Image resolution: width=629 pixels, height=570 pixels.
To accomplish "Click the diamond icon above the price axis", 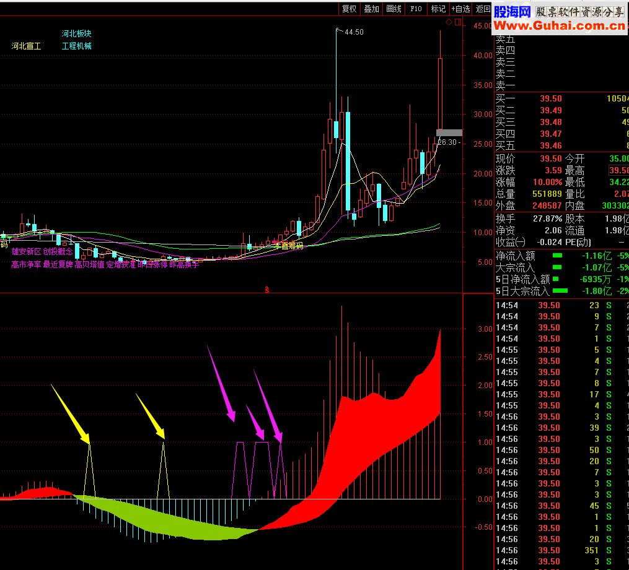I will pyautogui.click(x=449, y=22).
